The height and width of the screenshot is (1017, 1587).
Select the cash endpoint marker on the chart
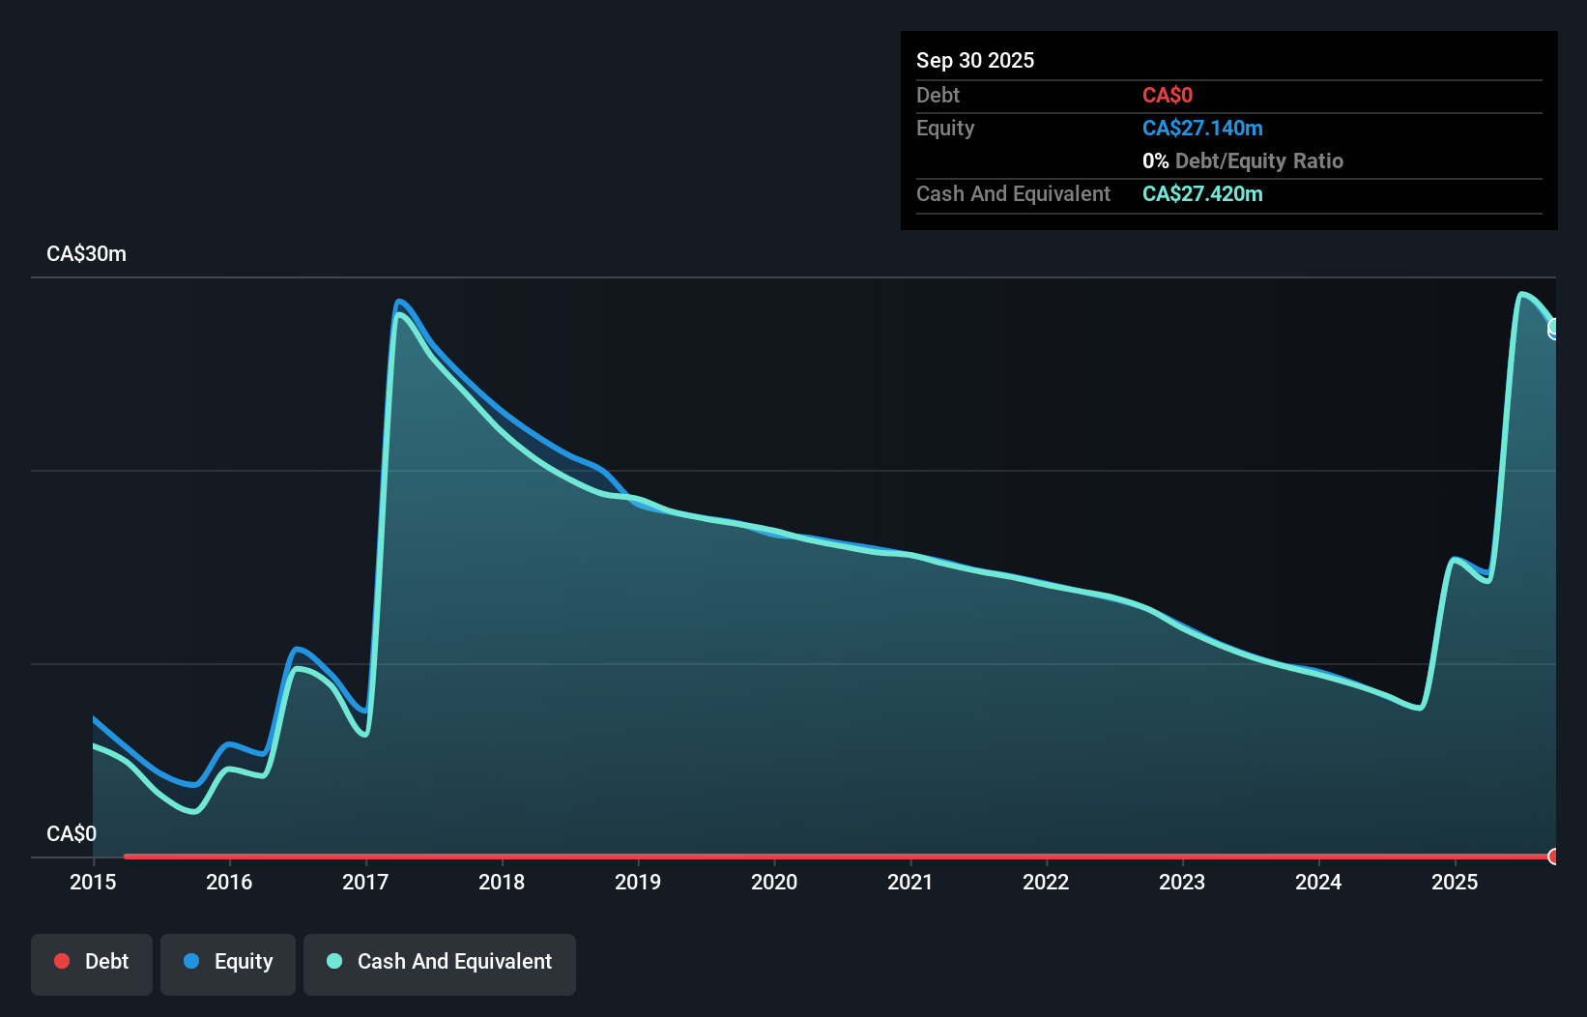(1553, 330)
